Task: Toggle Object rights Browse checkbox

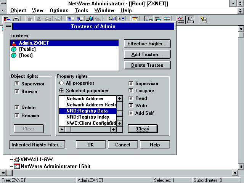Action: tap(17, 91)
